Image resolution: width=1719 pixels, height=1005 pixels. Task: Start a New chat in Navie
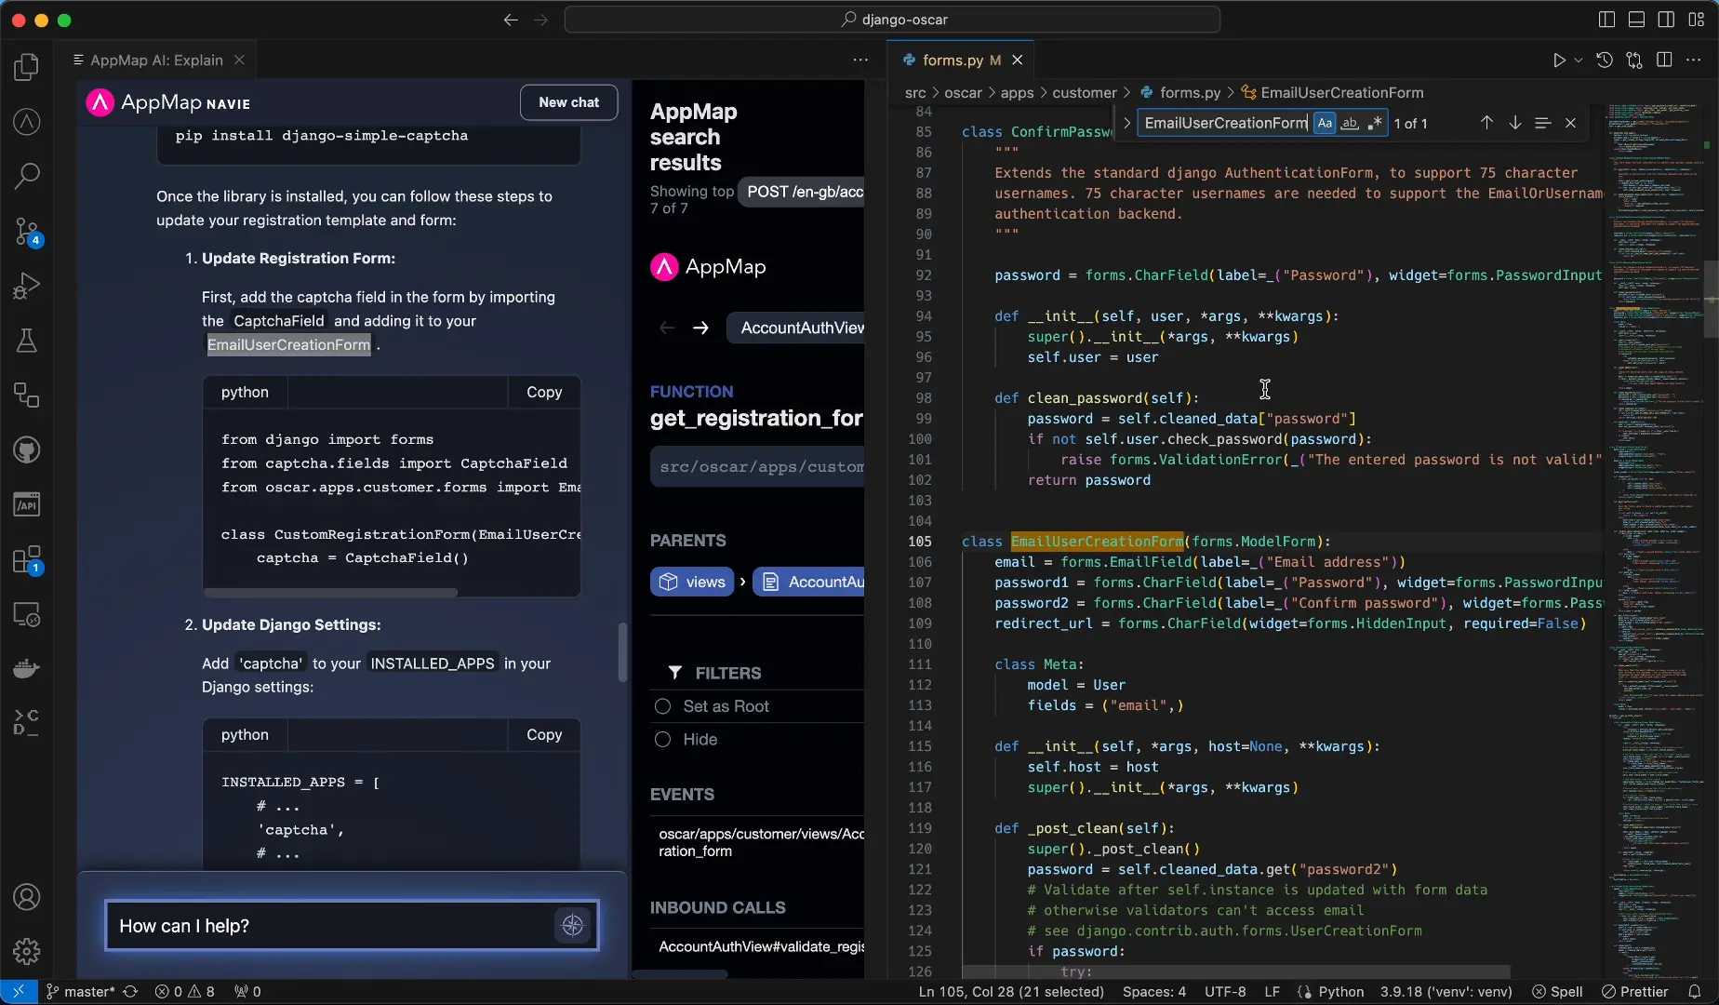(568, 102)
